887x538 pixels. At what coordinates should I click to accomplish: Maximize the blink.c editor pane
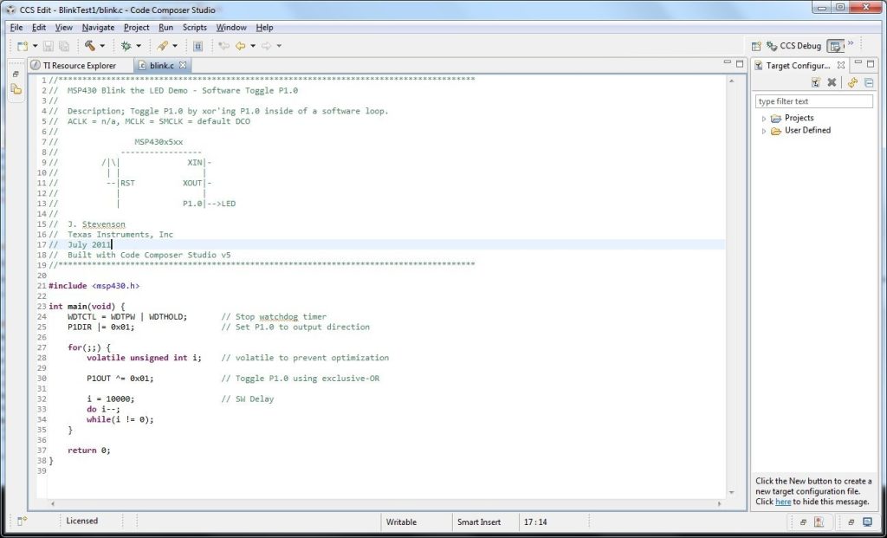pyautogui.click(x=739, y=64)
